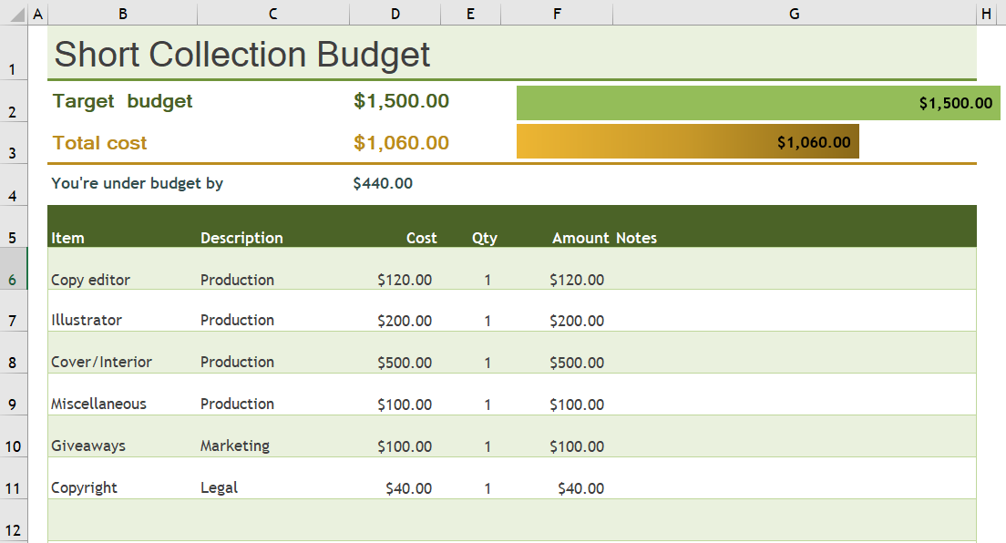Viewport: 1006px width, 543px height.
Task: Click the Description column heading in table
Action: [241, 238]
